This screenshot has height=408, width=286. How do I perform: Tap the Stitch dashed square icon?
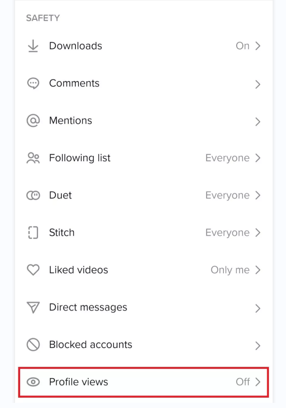click(x=33, y=233)
